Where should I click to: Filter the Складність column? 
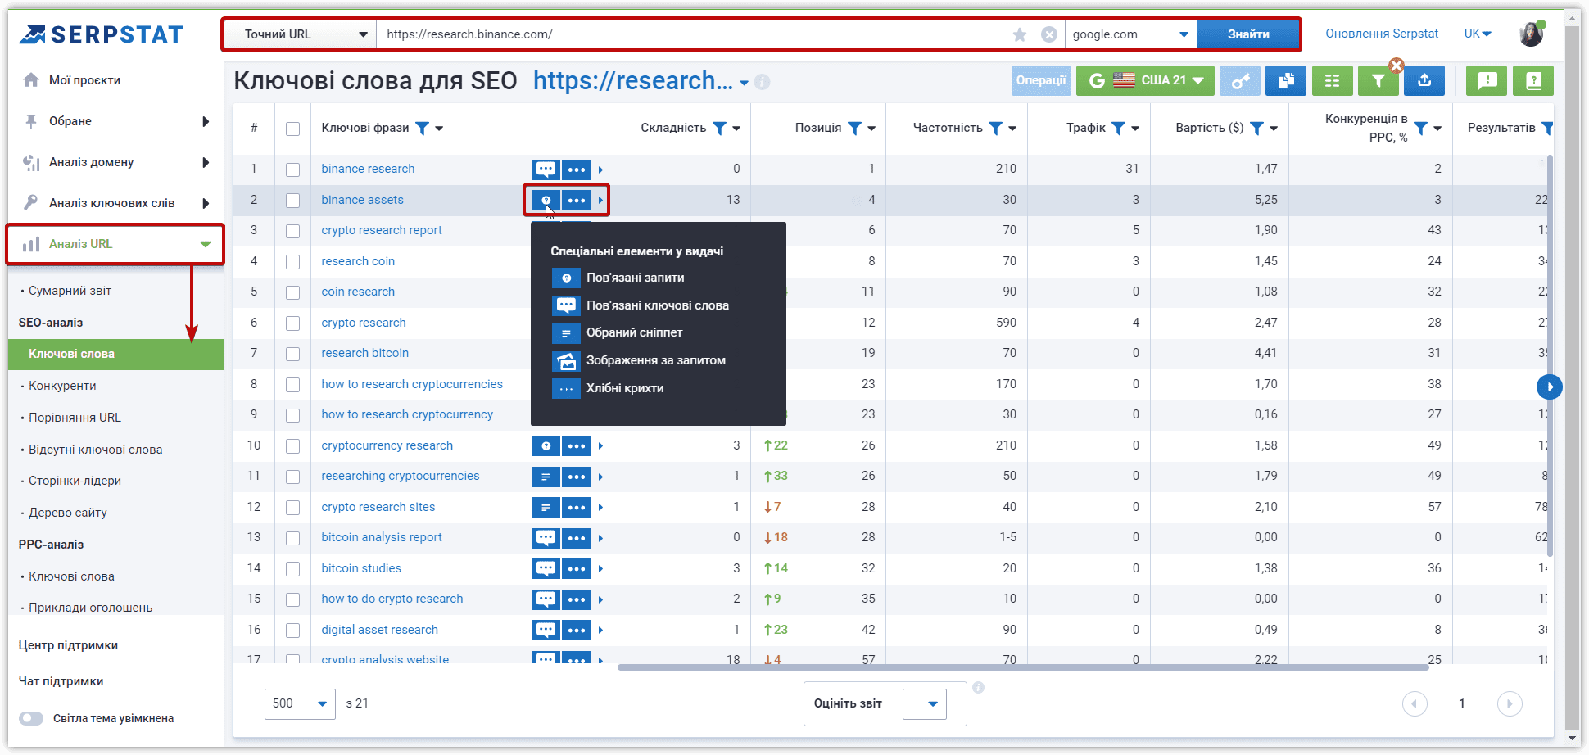(719, 128)
